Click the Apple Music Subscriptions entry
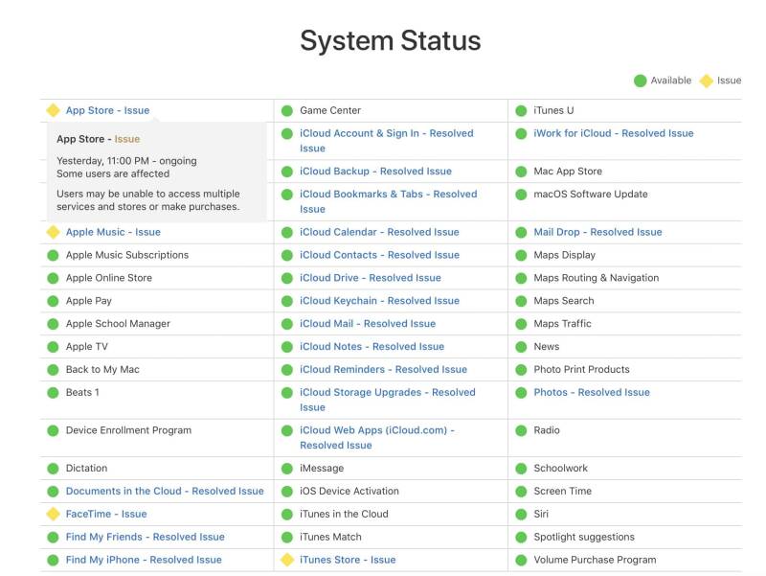 [x=127, y=255]
